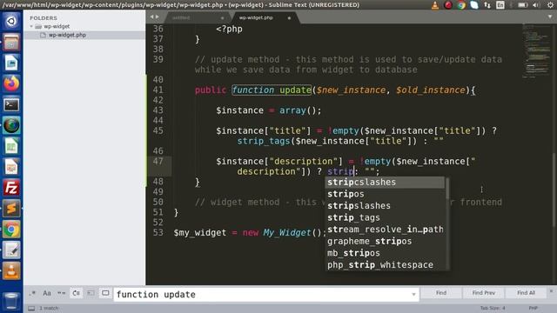Open the text editor pencil dock icon
This screenshot has height=313, width=557.
pos(11,250)
